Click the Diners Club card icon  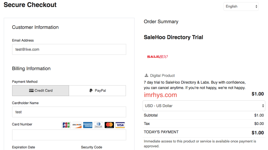[x=98, y=125]
